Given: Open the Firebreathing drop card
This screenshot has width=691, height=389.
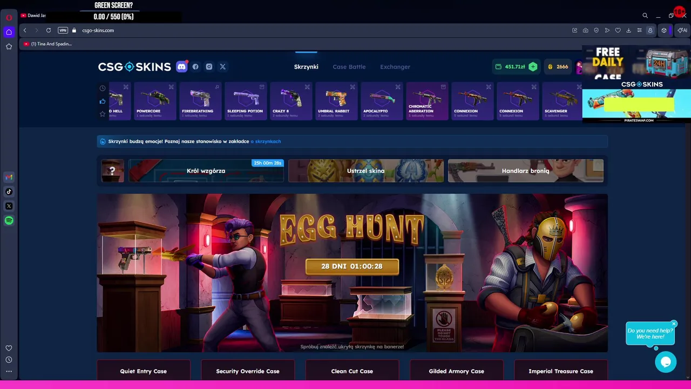Looking at the screenshot, I should tap(200, 101).
